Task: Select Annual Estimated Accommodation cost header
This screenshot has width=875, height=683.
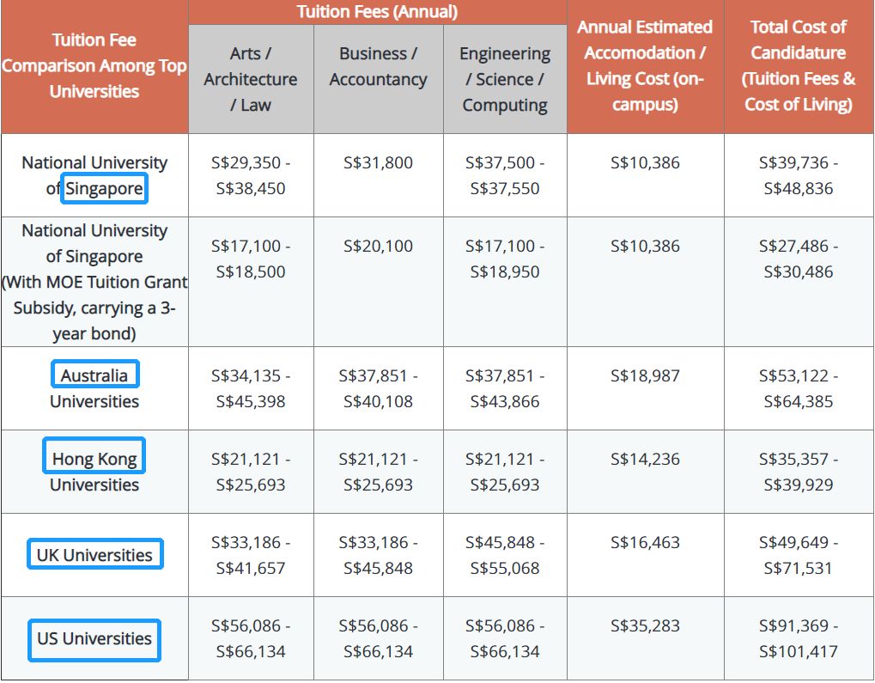Action: (645, 66)
